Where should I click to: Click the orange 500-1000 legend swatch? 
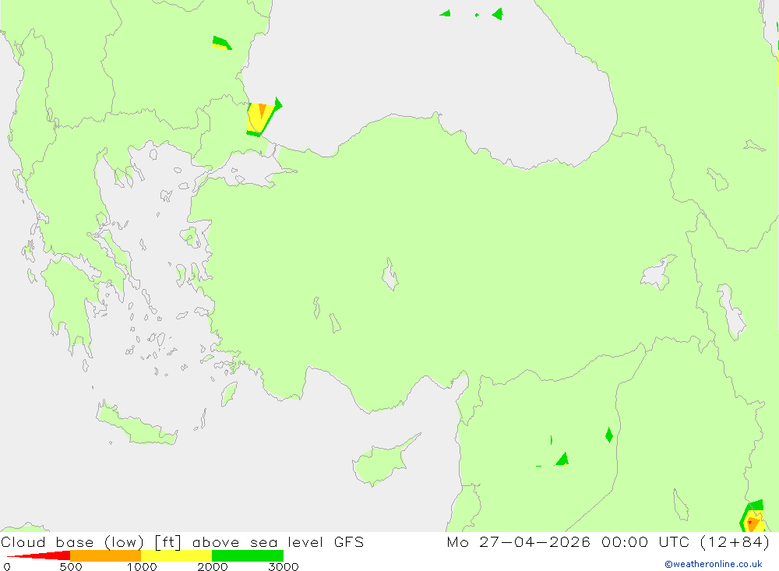[x=106, y=555]
